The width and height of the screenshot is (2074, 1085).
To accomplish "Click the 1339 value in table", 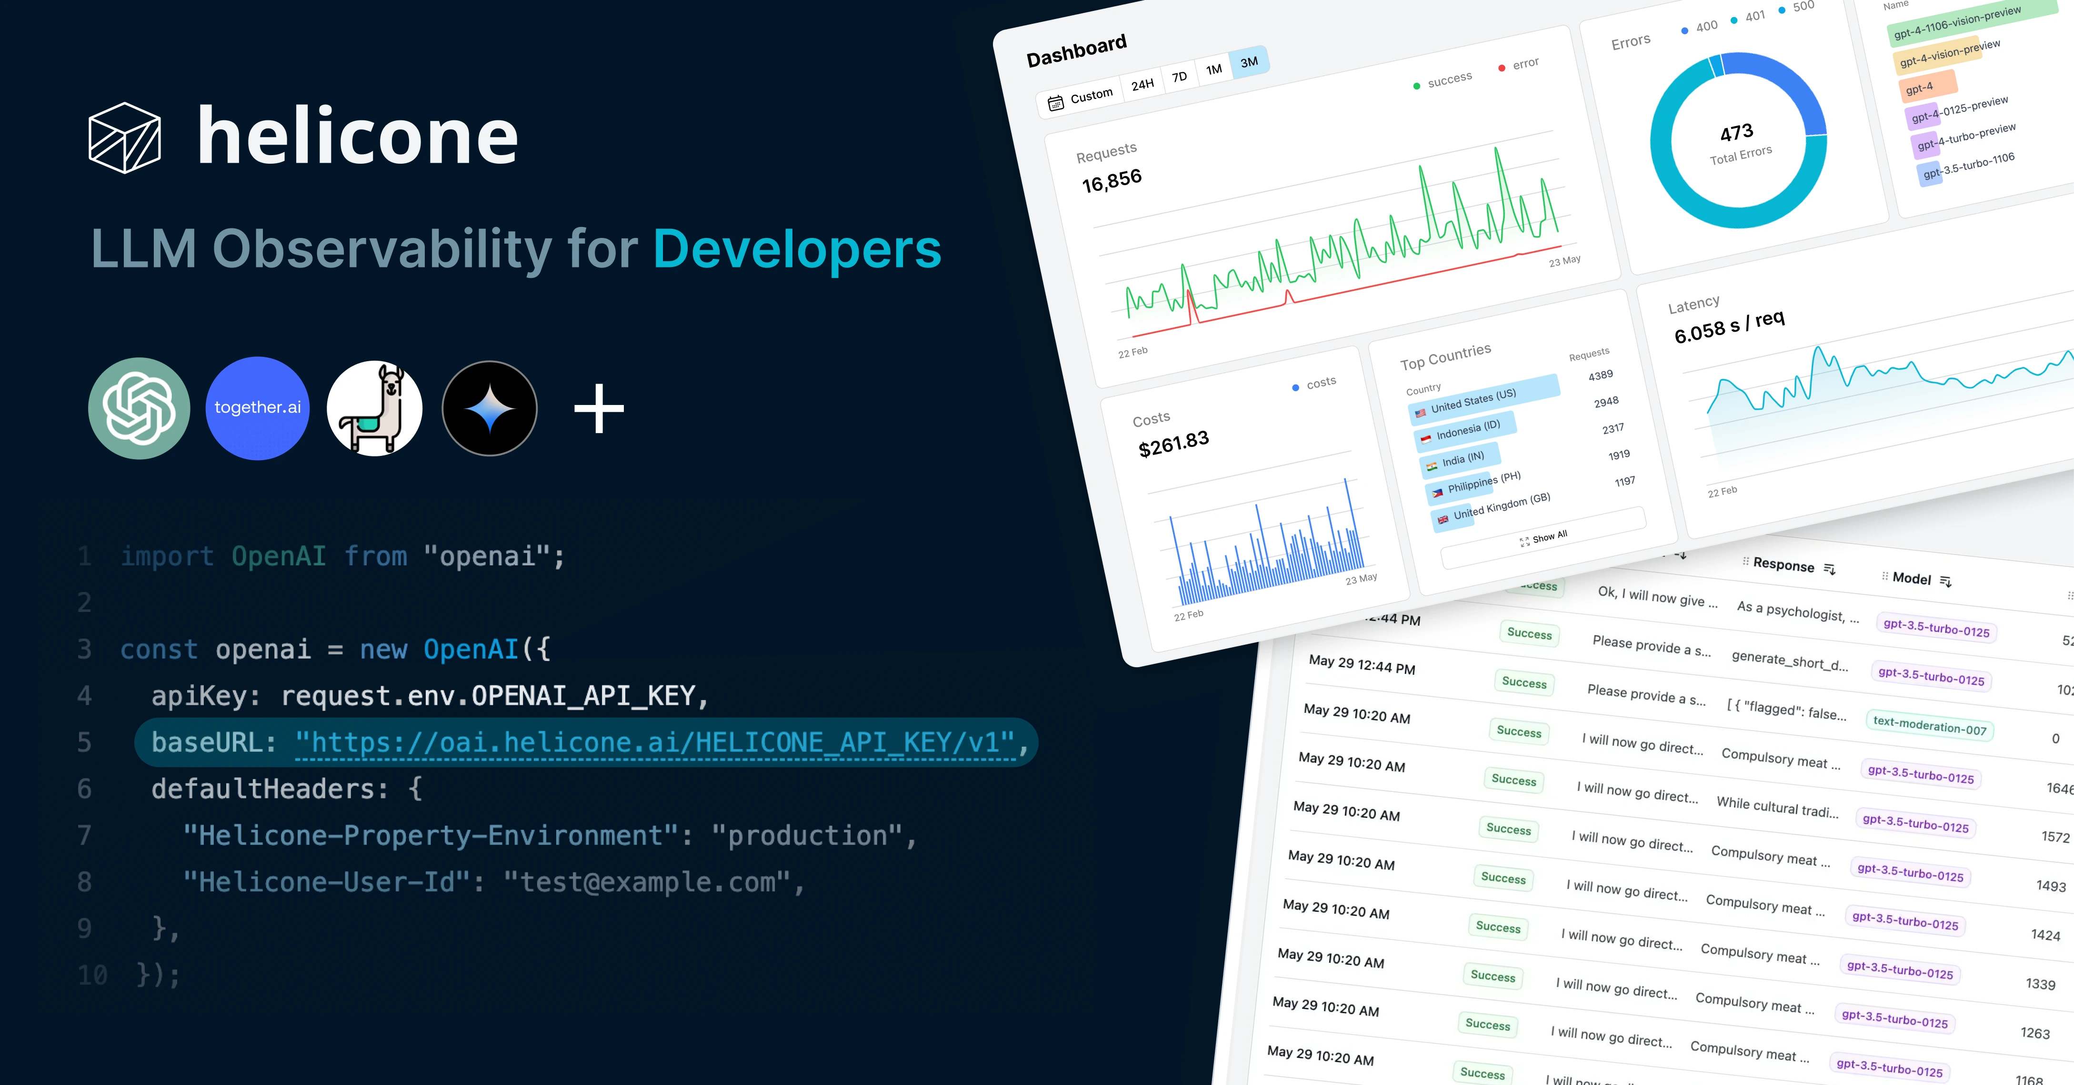I will (2040, 985).
